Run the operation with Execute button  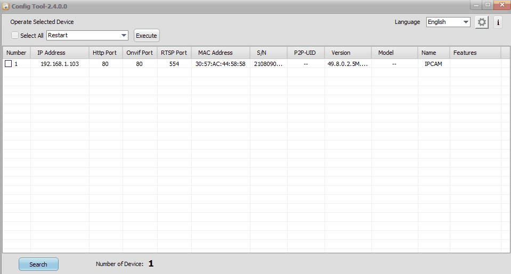coord(147,36)
